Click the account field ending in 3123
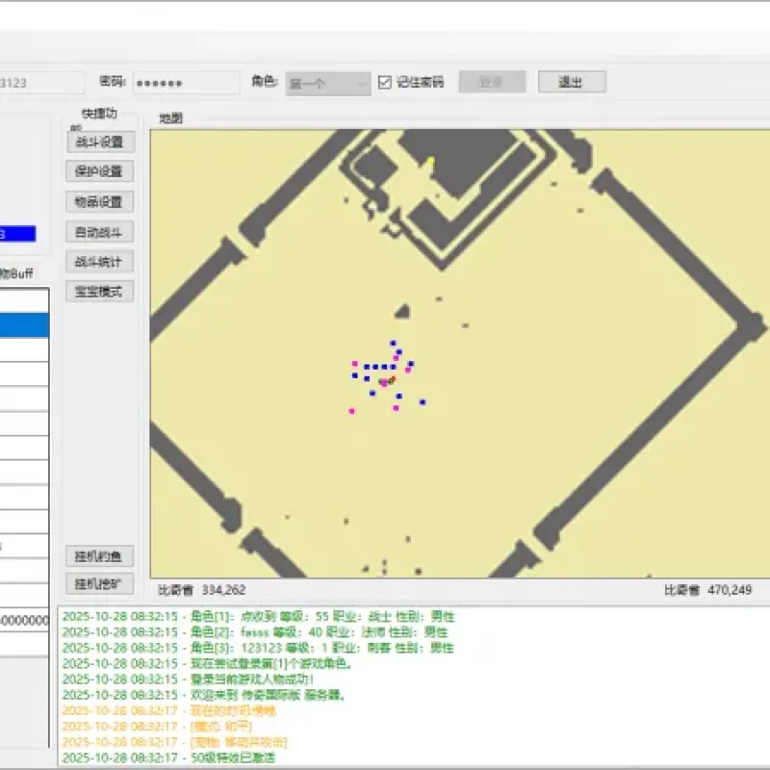The height and width of the screenshot is (770, 770). coord(40,83)
